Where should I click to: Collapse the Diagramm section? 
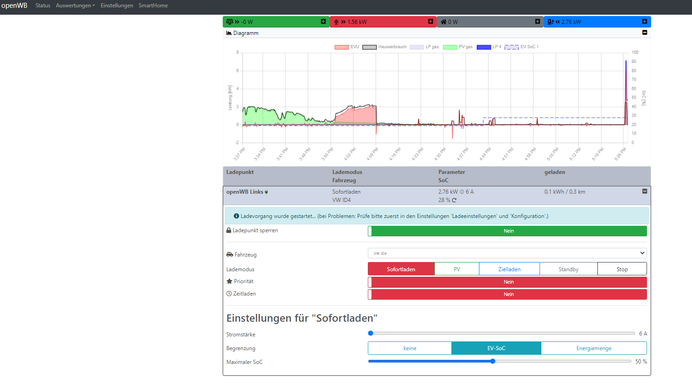coord(644,33)
